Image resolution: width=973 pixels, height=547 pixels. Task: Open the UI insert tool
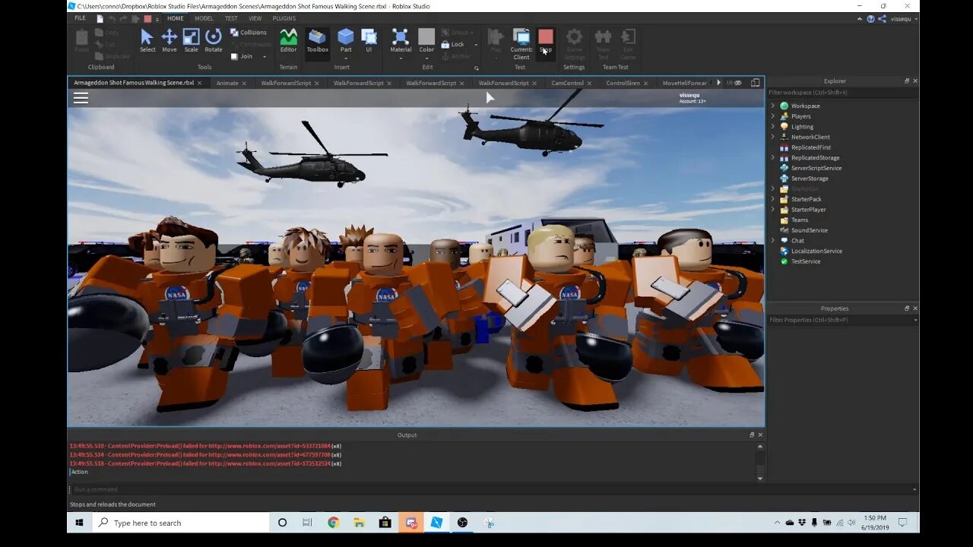369,41
